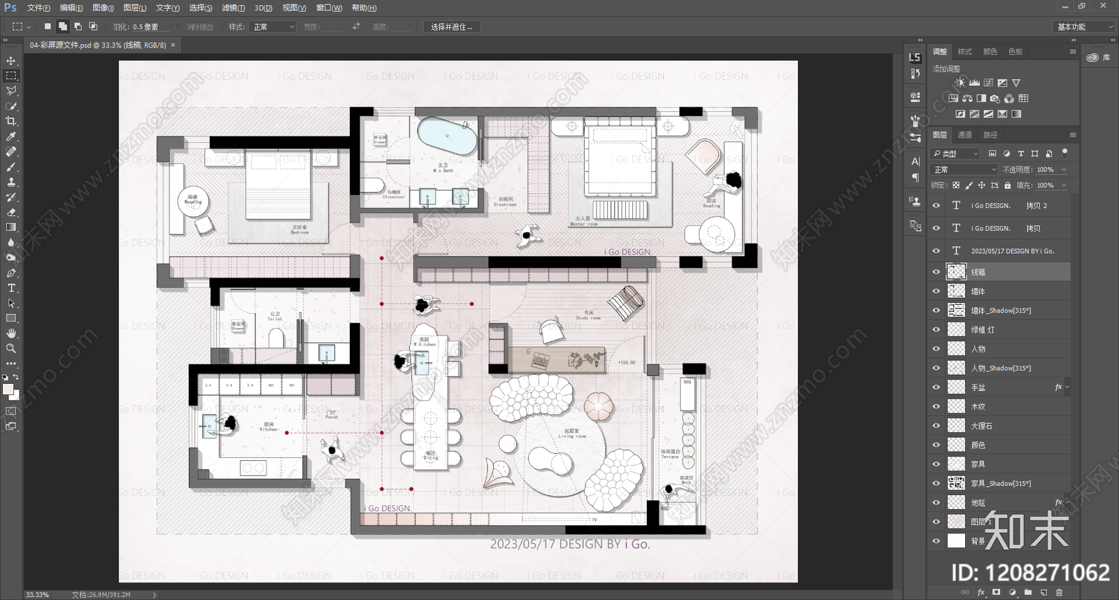The height and width of the screenshot is (600, 1119).
Task: Switch to the 色板 tab
Action: pos(1015,52)
